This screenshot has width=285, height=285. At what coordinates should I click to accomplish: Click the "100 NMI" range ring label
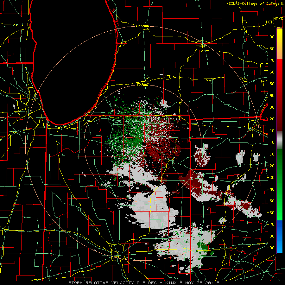pyautogui.click(x=142, y=26)
